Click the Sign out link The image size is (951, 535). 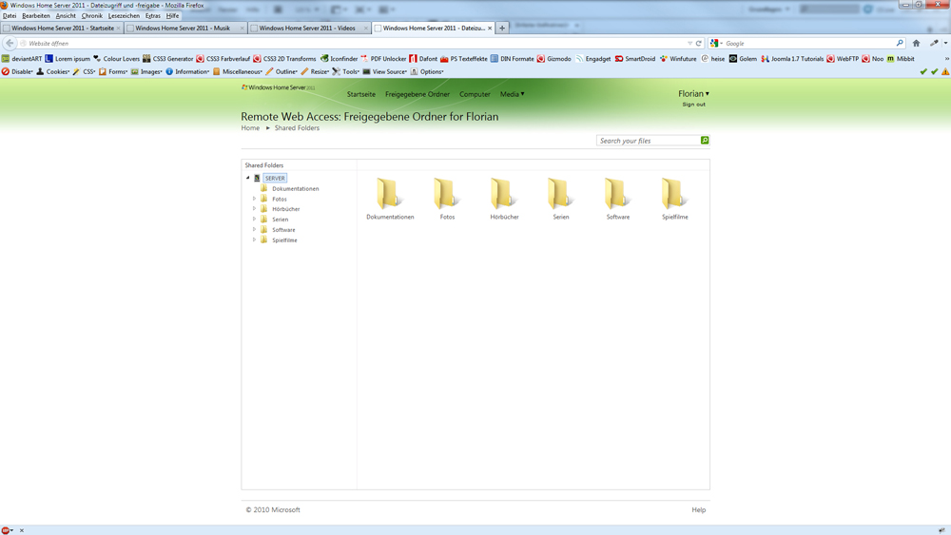693,105
